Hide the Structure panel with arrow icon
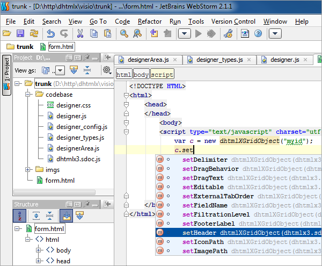Image resolution: width=322 pixels, height=266 pixels. click(107, 204)
